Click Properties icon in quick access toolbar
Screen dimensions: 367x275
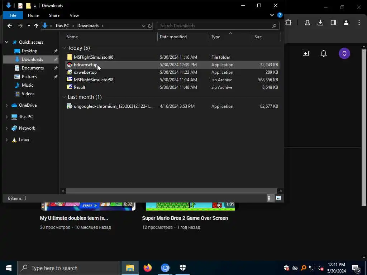pyautogui.click(x=20, y=5)
